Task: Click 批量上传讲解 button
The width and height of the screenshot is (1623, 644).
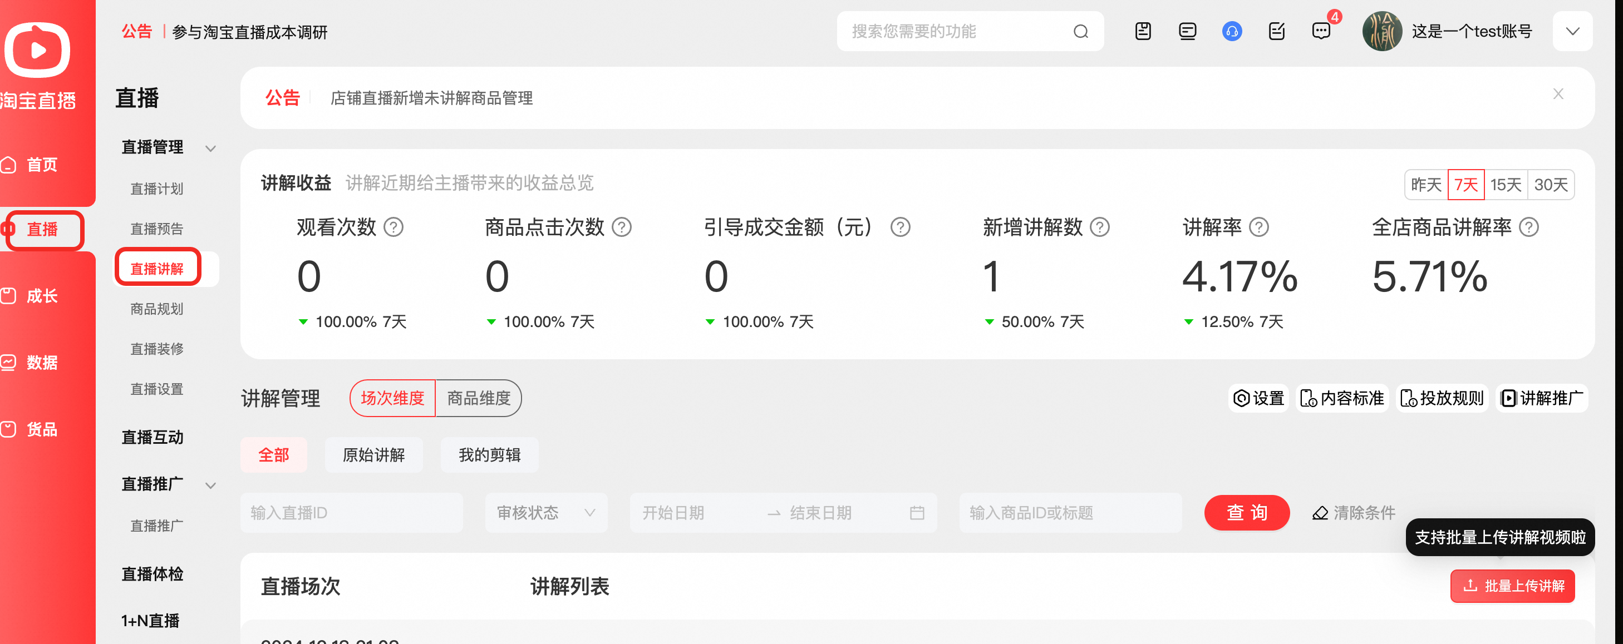Action: tap(1512, 586)
